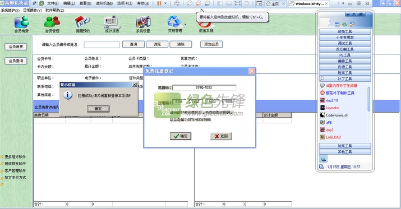The image size is (401, 209).
Task: Expand the 补丁工具 category
Action: (345, 78)
